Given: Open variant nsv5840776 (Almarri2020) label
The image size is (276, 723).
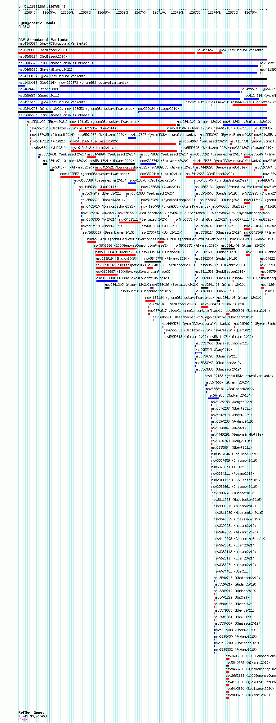Looking at the screenshot, I should coord(41,109).
